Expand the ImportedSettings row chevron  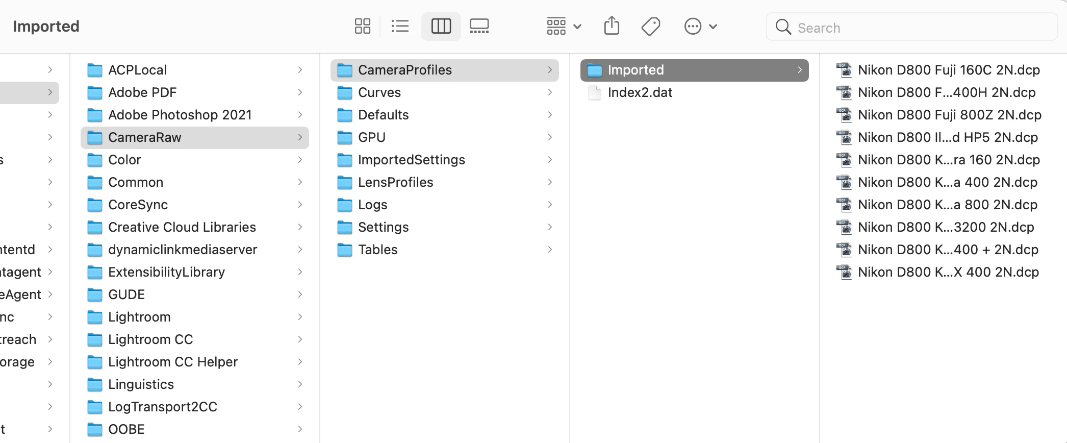[x=550, y=160]
